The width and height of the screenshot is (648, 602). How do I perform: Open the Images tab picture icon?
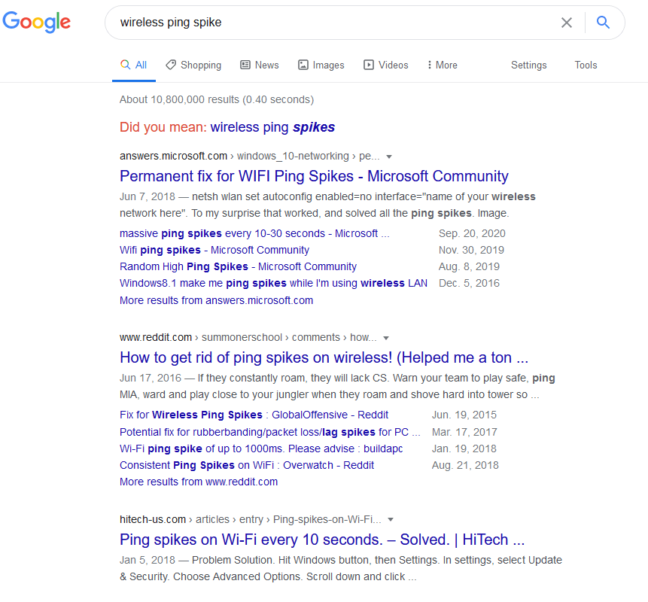click(x=303, y=65)
